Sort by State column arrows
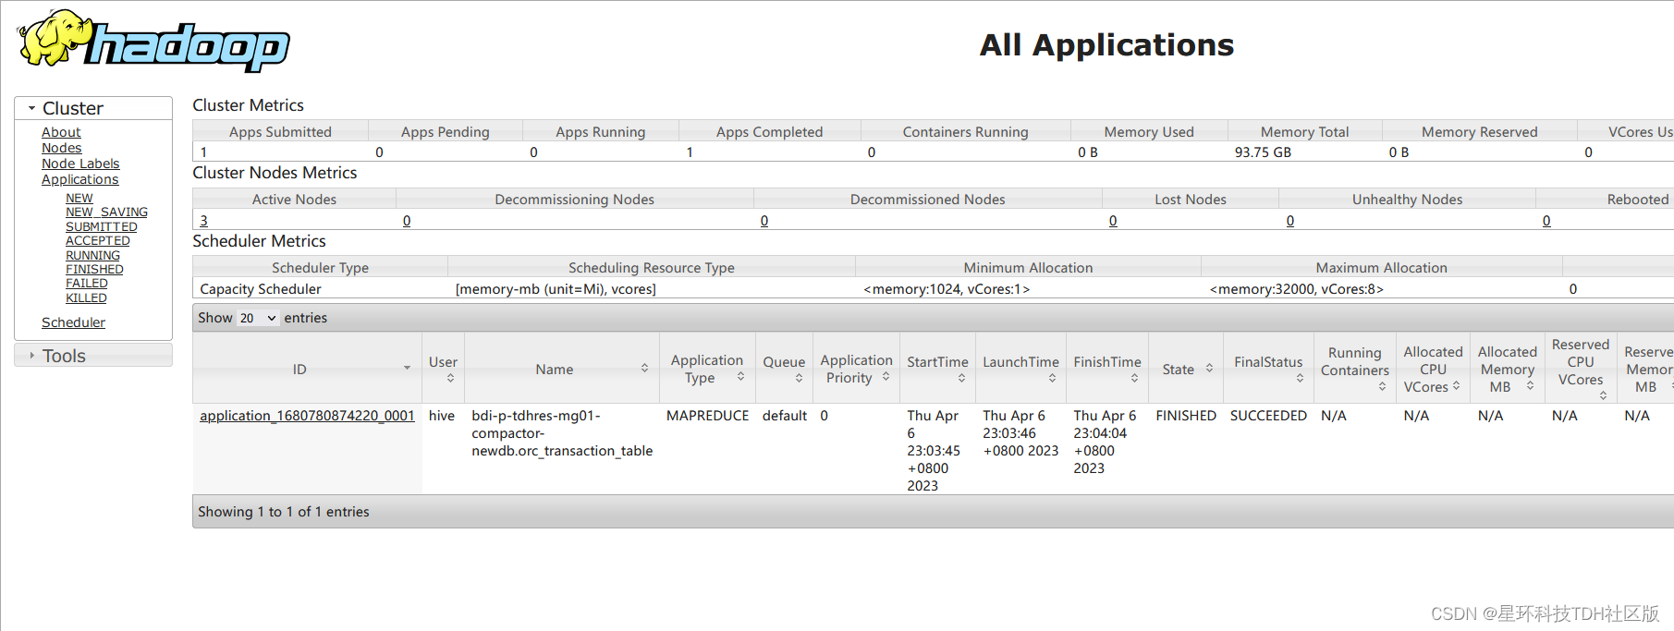The image size is (1674, 631). click(x=1209, y=368)
